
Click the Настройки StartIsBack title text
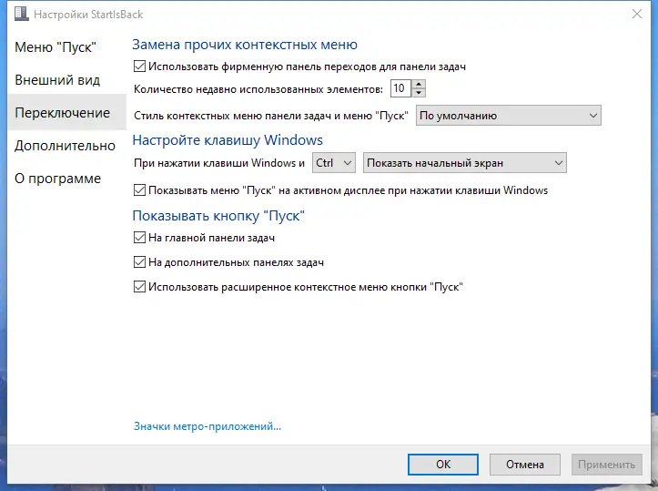coord(88,15)
